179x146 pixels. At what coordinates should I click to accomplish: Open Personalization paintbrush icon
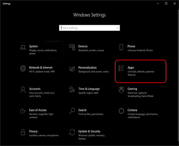(72, 68)
